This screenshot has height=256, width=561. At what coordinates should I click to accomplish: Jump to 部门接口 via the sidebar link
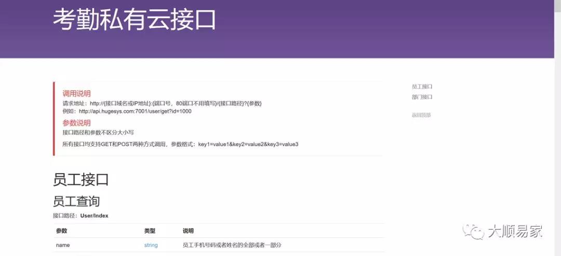(x=422, y=97)
